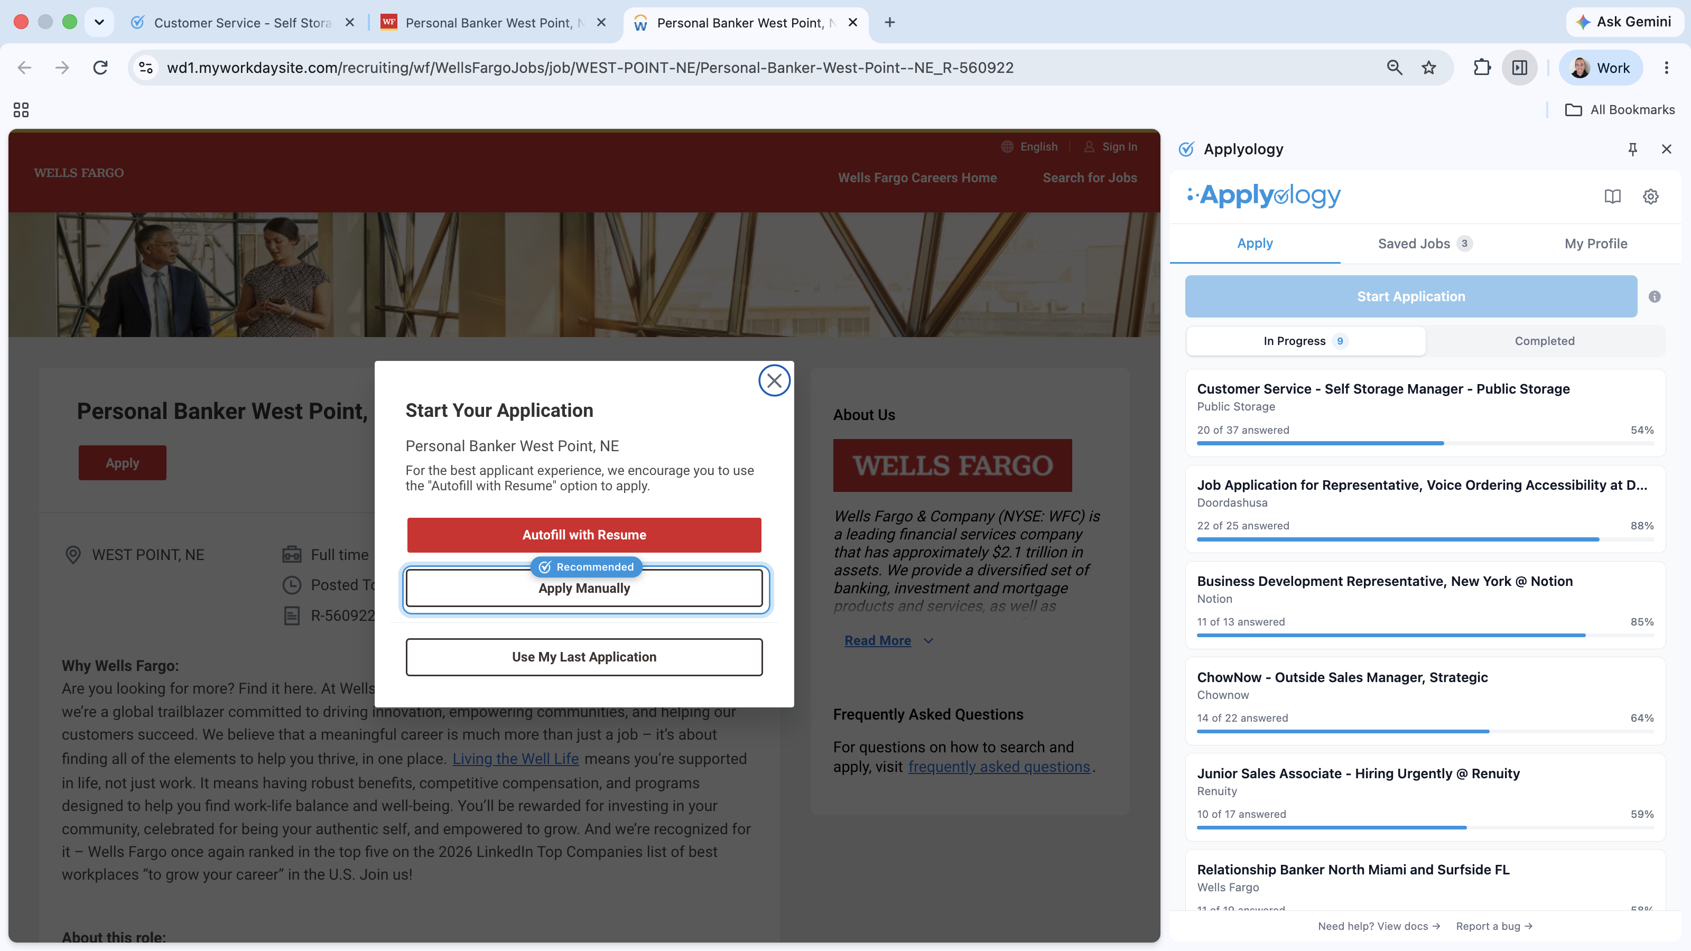Viewport: 1691px width, 951px height.
Task: Open All Bookmarks folder
Action: pyautogui.click(x=1620, y=109)
